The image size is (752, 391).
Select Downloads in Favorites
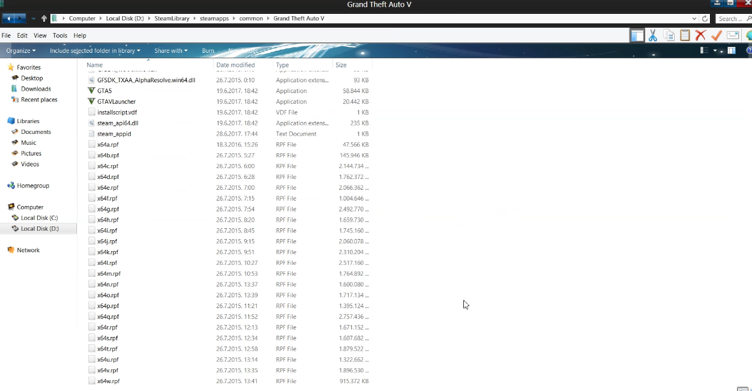[x=36, y=89]
